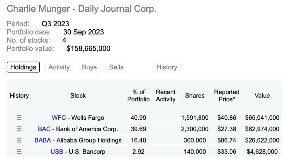Open history icon for Wells Fargo row

(19, 118)
